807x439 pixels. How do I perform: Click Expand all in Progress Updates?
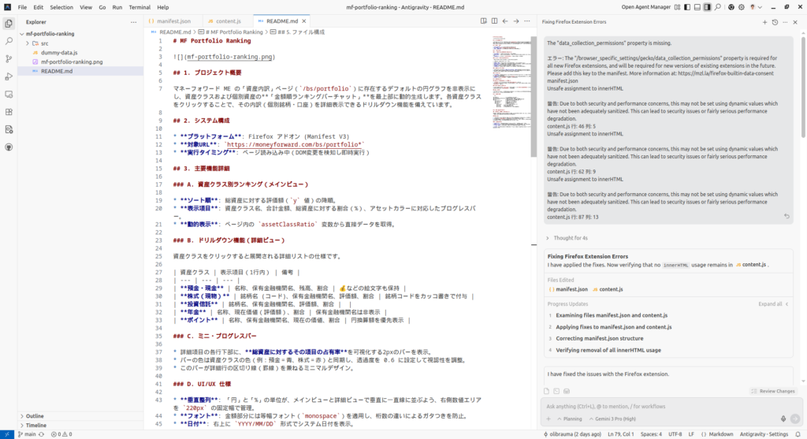coord(773,304)
